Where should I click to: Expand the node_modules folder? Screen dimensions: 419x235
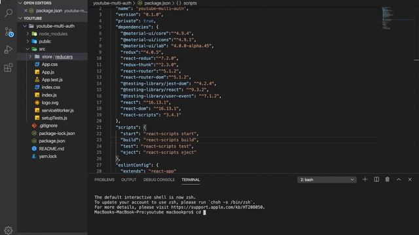click(x=27, y=34)
